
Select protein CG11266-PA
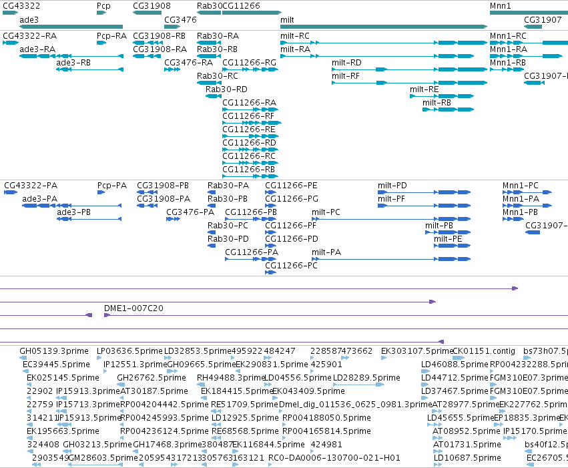pos(251,259)
